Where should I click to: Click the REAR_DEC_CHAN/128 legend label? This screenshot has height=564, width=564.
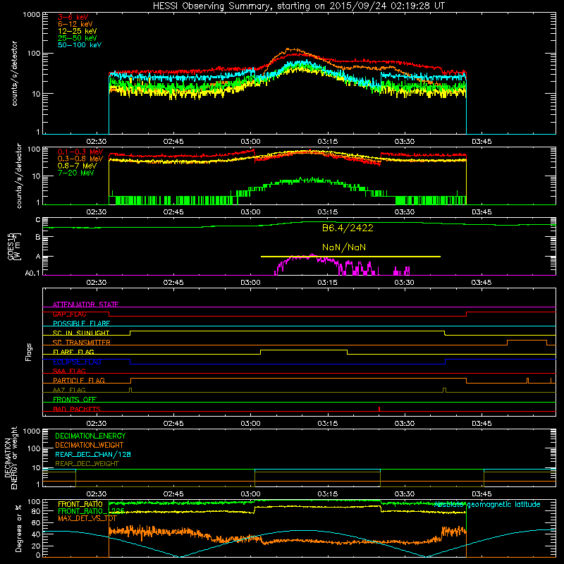pyautogui.click(x=93, y=454)
